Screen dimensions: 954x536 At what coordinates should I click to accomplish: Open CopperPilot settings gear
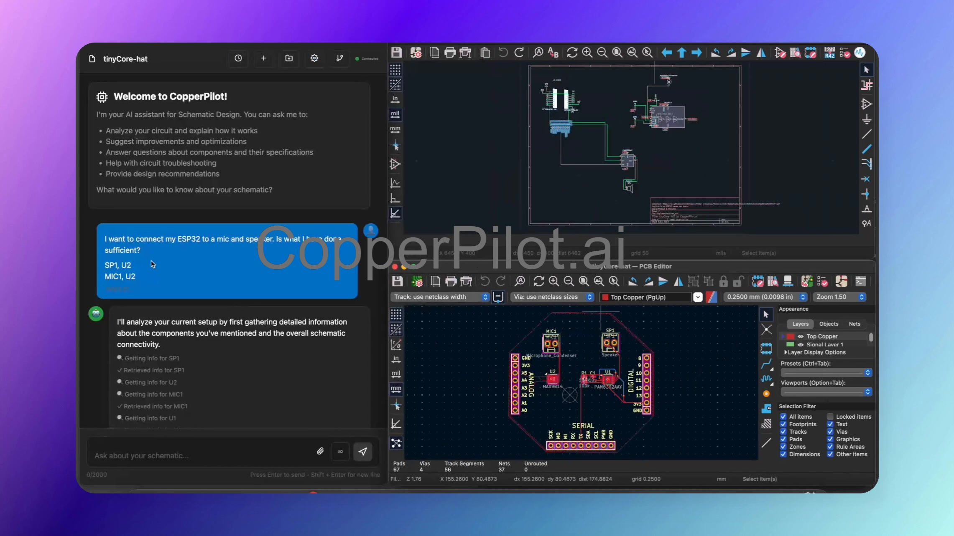click(x=314, y=58)
